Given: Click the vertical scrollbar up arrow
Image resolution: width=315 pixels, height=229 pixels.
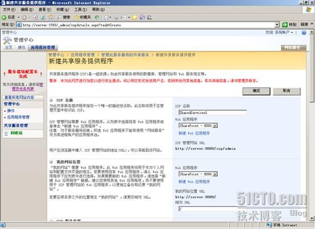Looking at the screenshot, I should click(x=312, y=32).
